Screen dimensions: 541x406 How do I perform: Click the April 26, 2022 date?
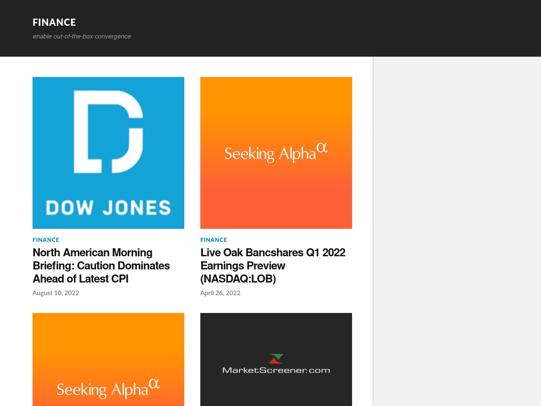[220, 293]
